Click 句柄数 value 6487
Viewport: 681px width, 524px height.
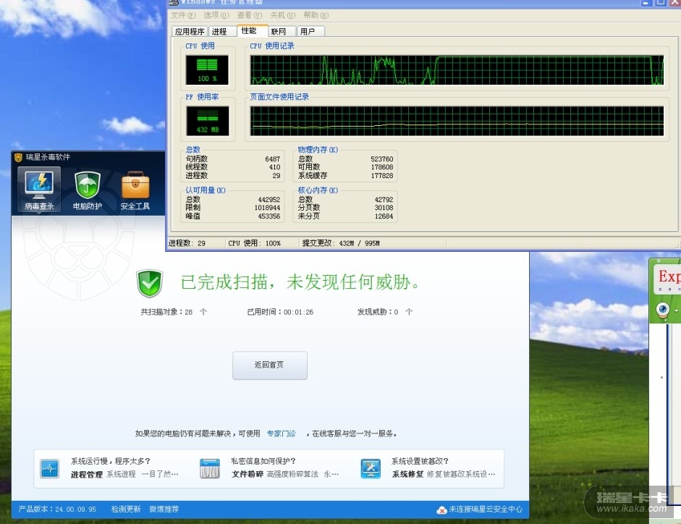272,159
